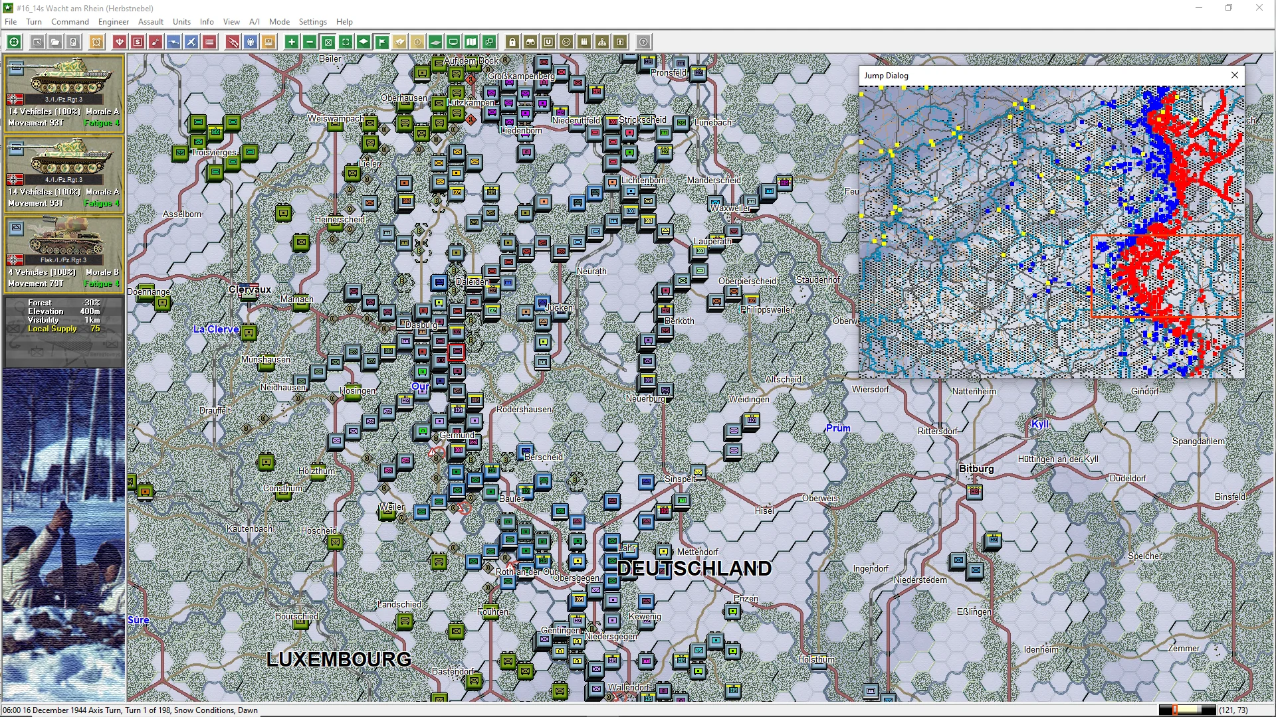Expand the A/I menu
The width and height of the screenshot is (1276, 717).
254,22
